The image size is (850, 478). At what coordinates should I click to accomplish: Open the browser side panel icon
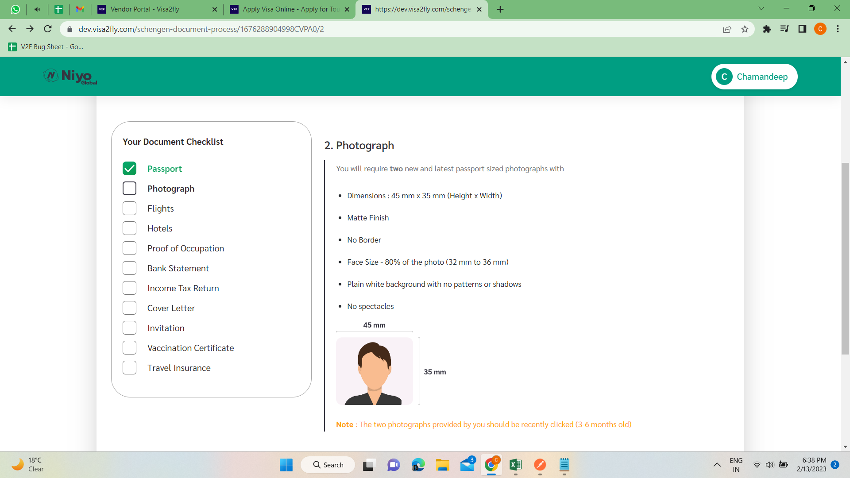pyautogui.click(x=802, y=29)
